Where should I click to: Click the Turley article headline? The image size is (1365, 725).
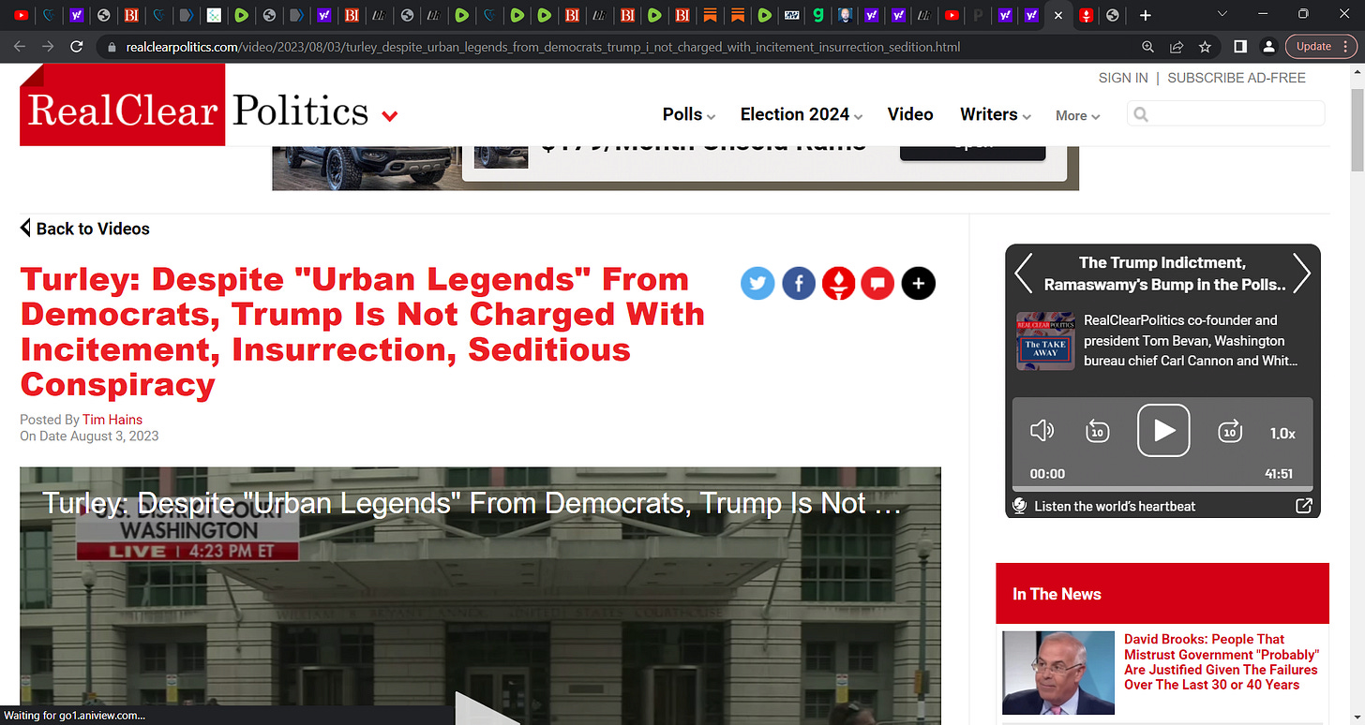pos(363,332)
